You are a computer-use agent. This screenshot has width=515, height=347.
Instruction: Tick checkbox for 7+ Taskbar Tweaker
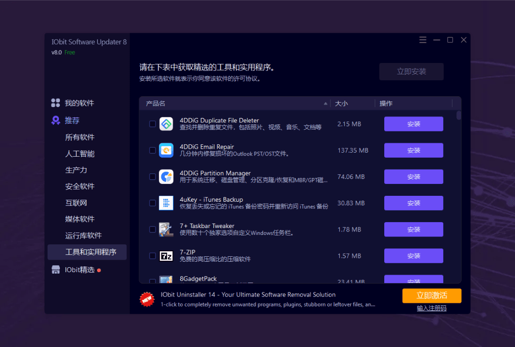[153, 229]
